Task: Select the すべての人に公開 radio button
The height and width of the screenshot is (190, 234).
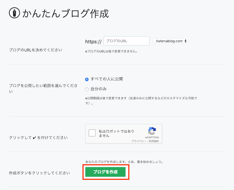Action: (87, 79)
